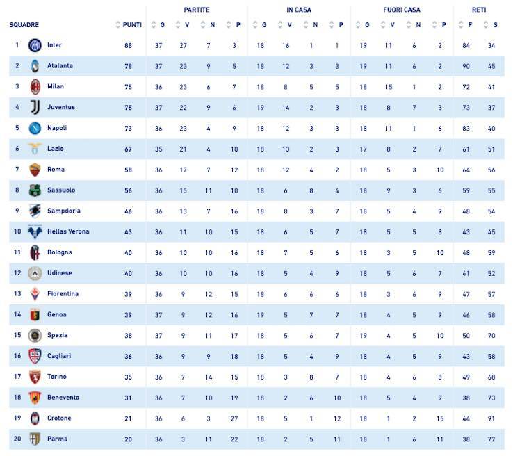Open the Lazio team link
513x456 pixels.
[x=55, y=149]
